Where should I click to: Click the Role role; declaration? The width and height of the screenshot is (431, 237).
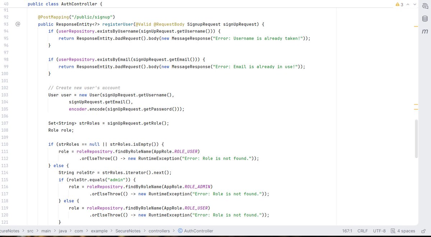point(61,130)
